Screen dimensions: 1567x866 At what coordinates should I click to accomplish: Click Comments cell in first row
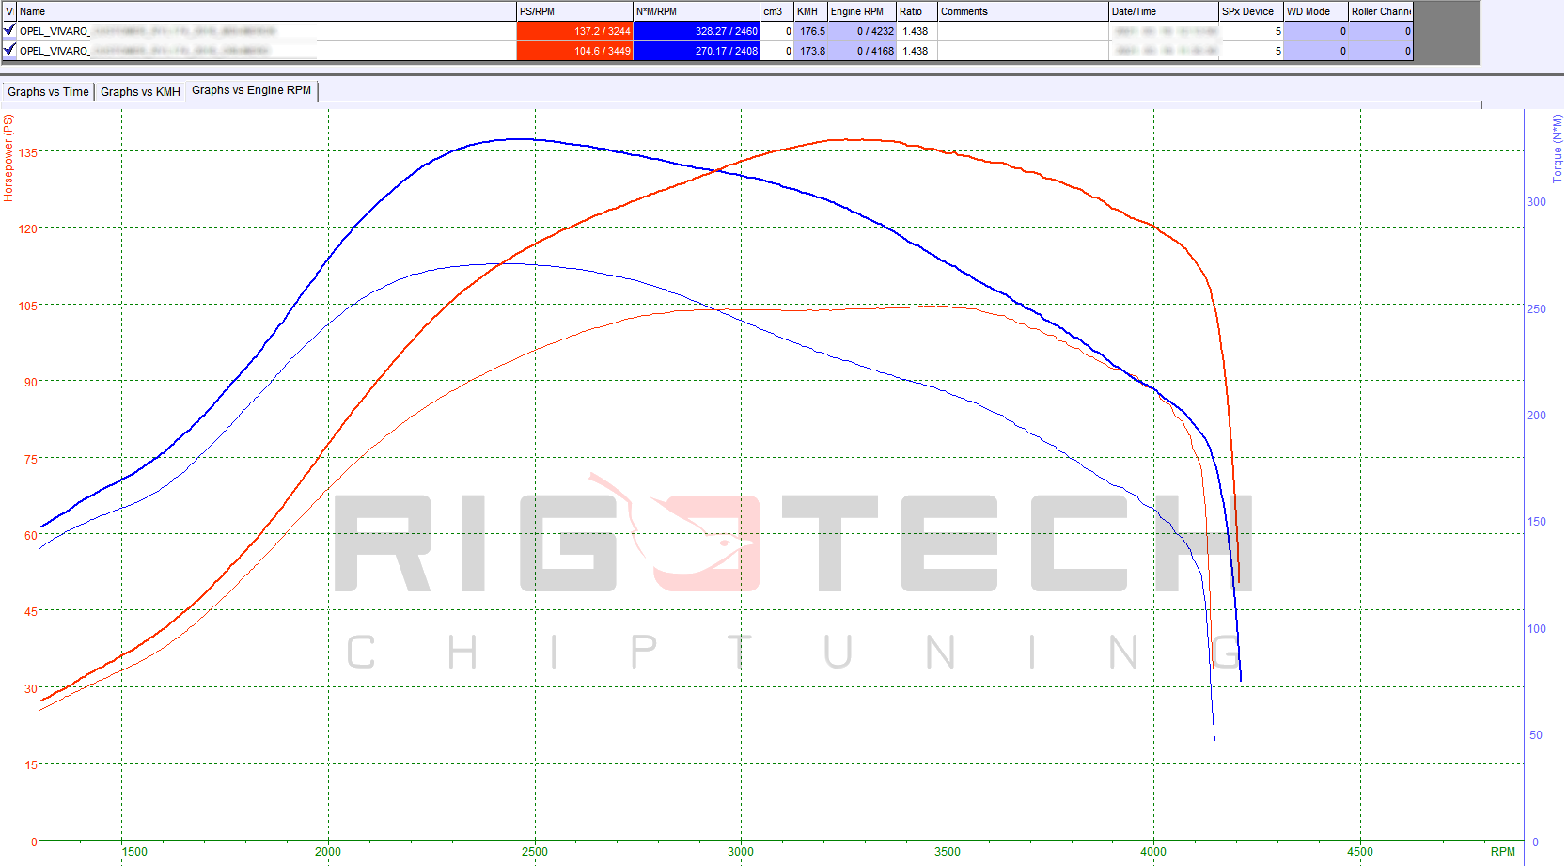(x=1023, y=31)
